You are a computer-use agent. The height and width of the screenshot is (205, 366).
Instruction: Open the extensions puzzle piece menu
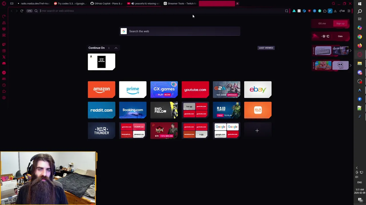point(325,11)
